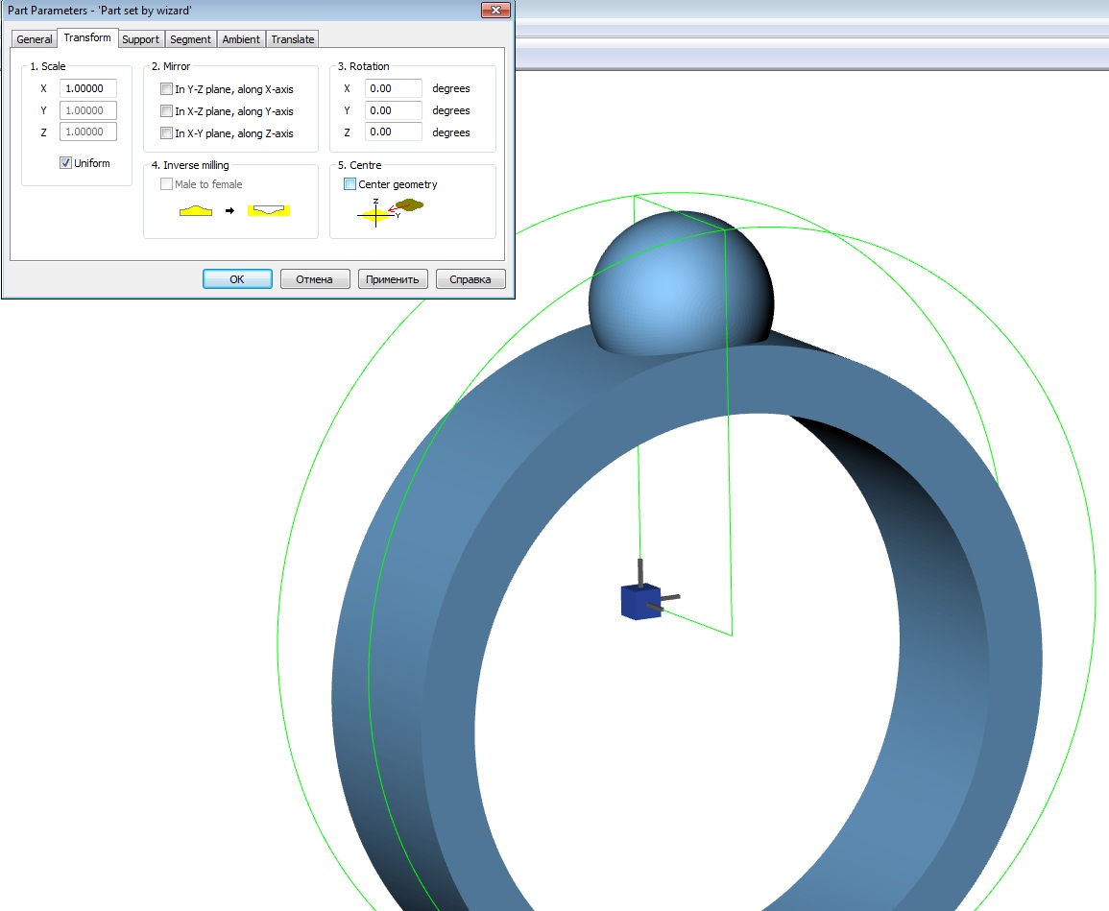This screenshot has width=1109, height=911.
Task: Click the Применить button
Action: pyautogui.click(x=392, y=279)
